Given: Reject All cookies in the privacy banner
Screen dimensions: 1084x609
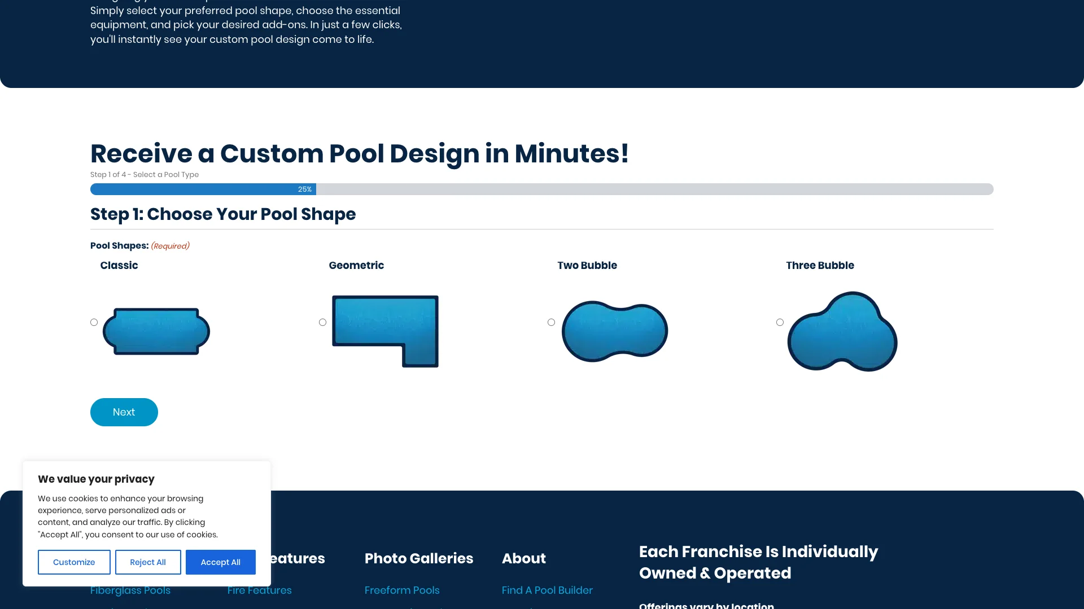Looking at the screenshot, I should (147, 562).
